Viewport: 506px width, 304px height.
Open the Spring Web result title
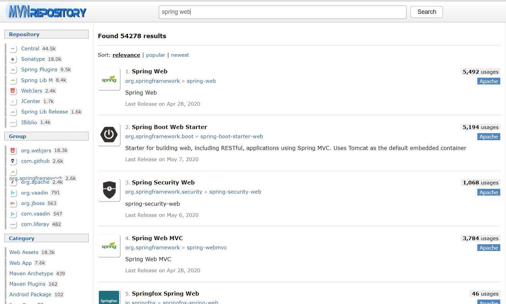click(149, 71)
